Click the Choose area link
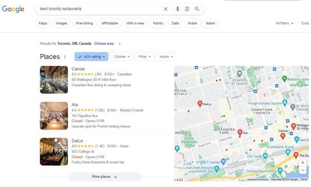 tap(104, 44)
